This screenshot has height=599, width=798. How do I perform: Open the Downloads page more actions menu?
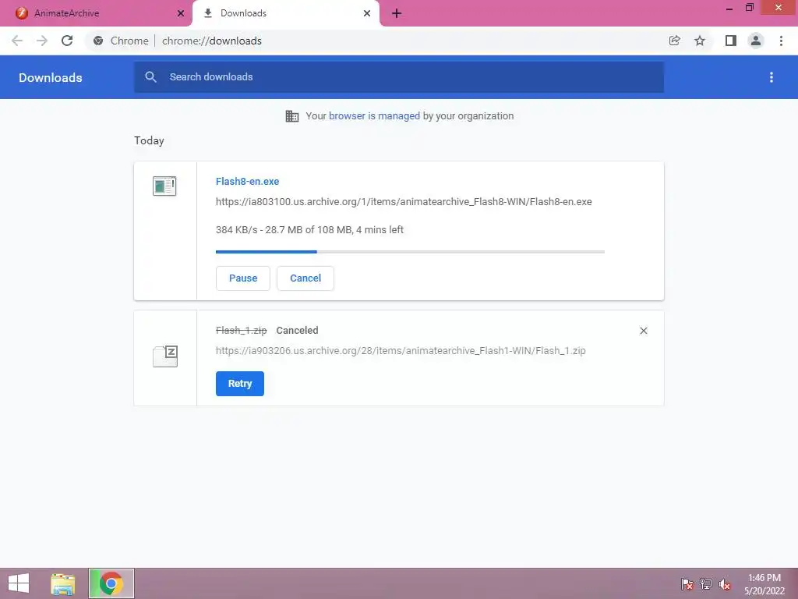(x=772, y=77)
